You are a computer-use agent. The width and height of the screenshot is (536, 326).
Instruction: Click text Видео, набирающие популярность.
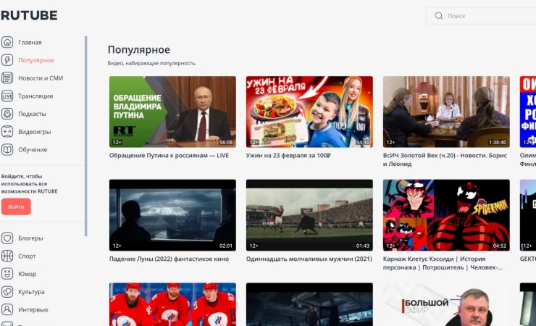[x=152, y=63]
